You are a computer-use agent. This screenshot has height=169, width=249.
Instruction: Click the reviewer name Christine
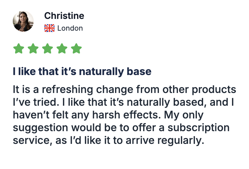pyautogui.click(x=64, y=16)
